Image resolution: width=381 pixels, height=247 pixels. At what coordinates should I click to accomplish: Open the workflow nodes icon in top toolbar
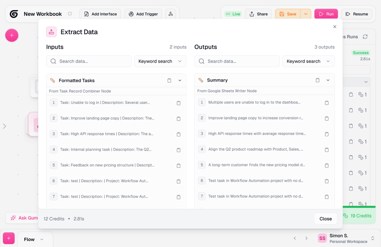point(170,14)
